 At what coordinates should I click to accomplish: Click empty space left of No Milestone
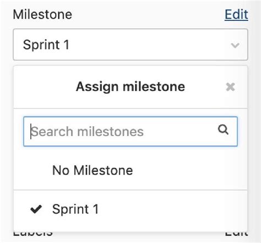33,170
